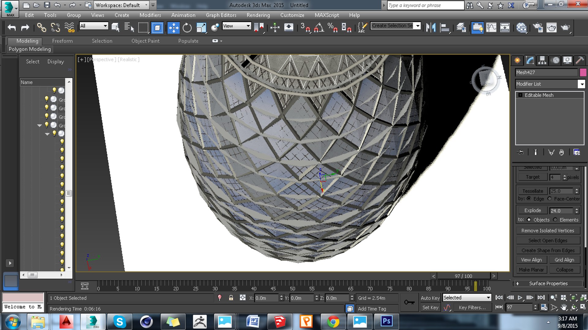Click the Redo arrow in main toolbar

[25, 28]
